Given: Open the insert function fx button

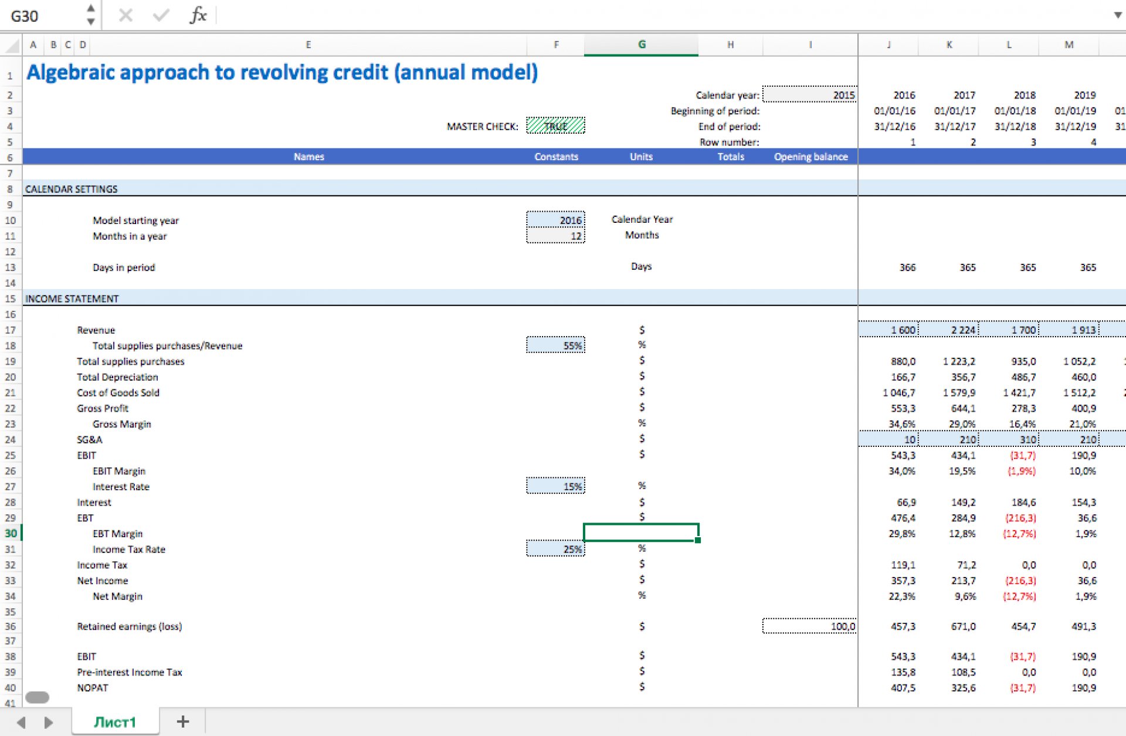Looking at the screenshot, I should point(198,15).
